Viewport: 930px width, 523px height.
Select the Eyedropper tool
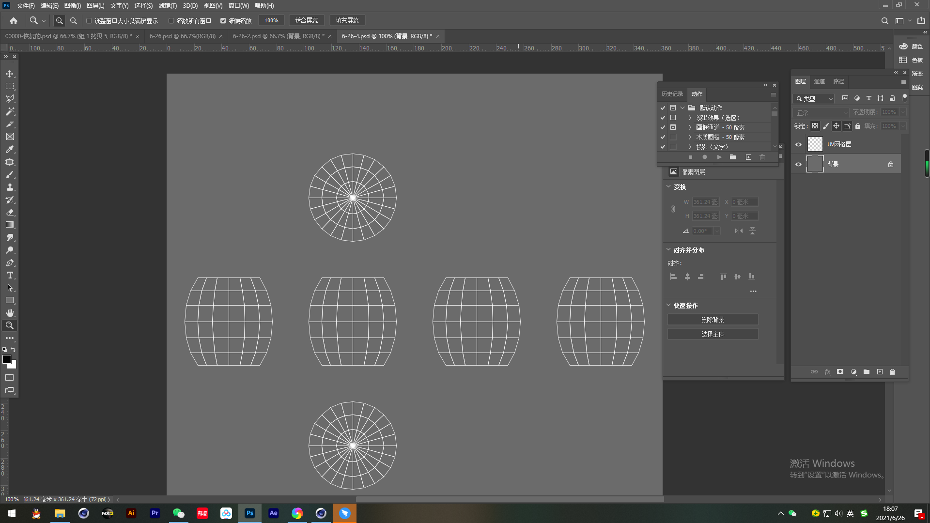point(10,149)
